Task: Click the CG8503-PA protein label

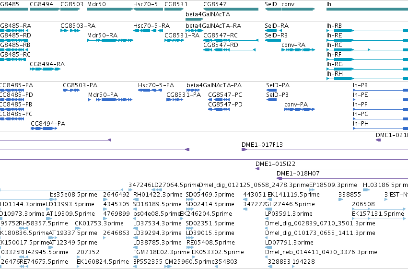Action: [80, 85]
